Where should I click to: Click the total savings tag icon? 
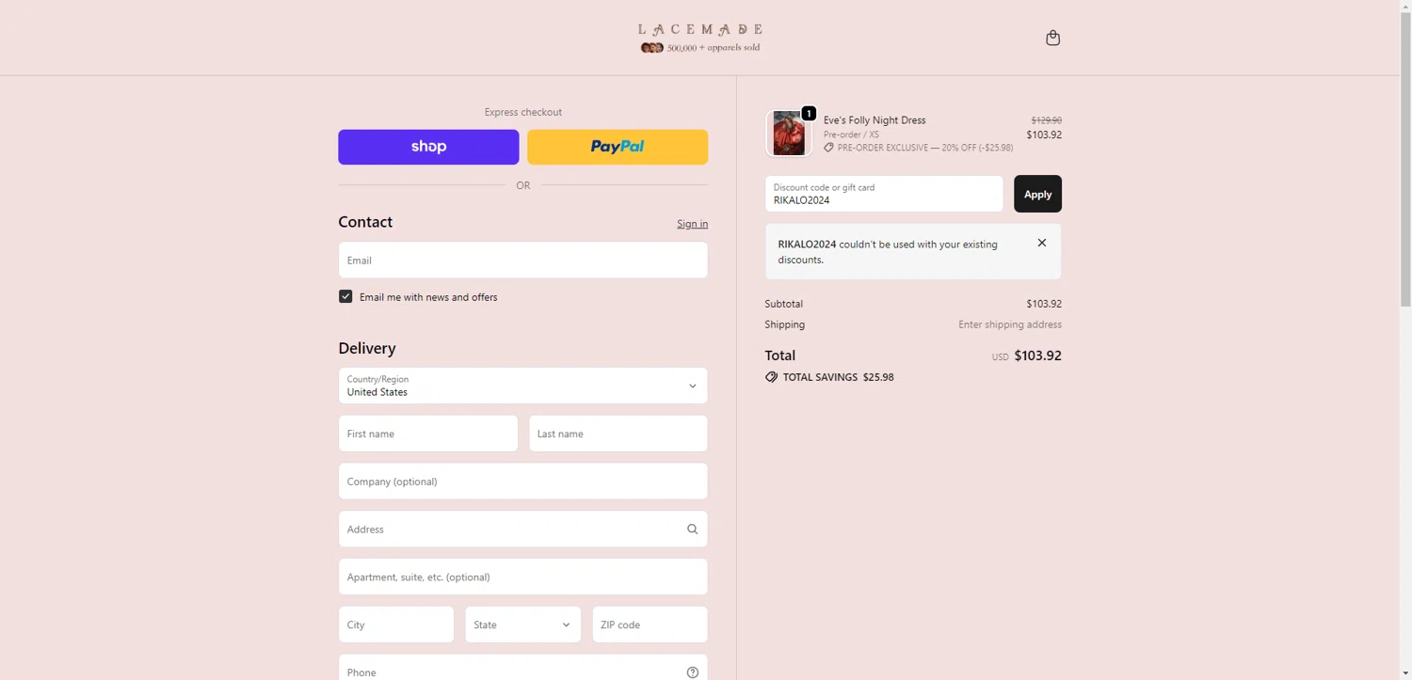[771, 377]
